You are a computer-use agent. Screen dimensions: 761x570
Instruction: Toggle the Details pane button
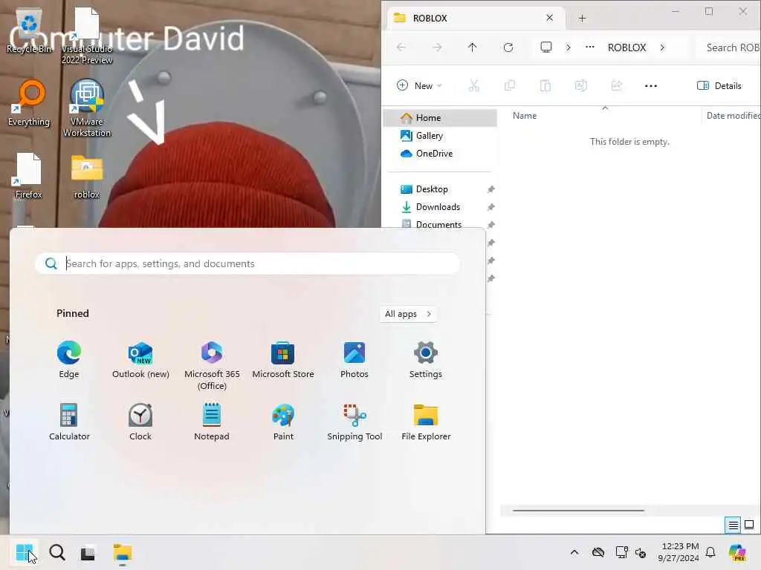pos(719,86)
